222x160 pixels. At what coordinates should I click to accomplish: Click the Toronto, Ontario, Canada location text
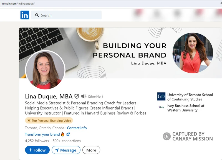44,128
